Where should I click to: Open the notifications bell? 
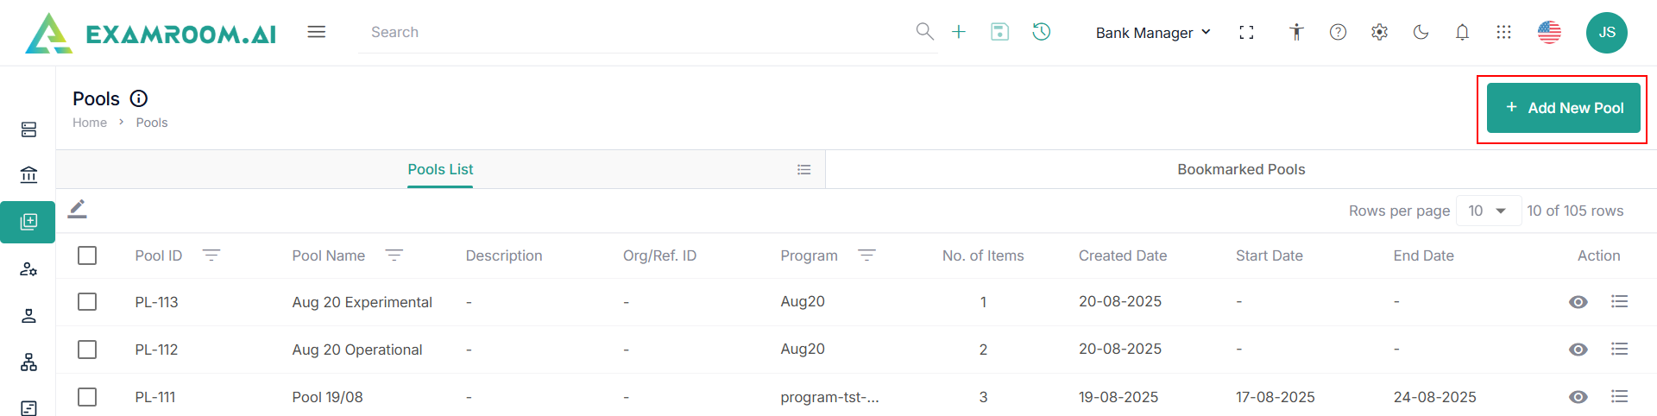(1462, 32)
